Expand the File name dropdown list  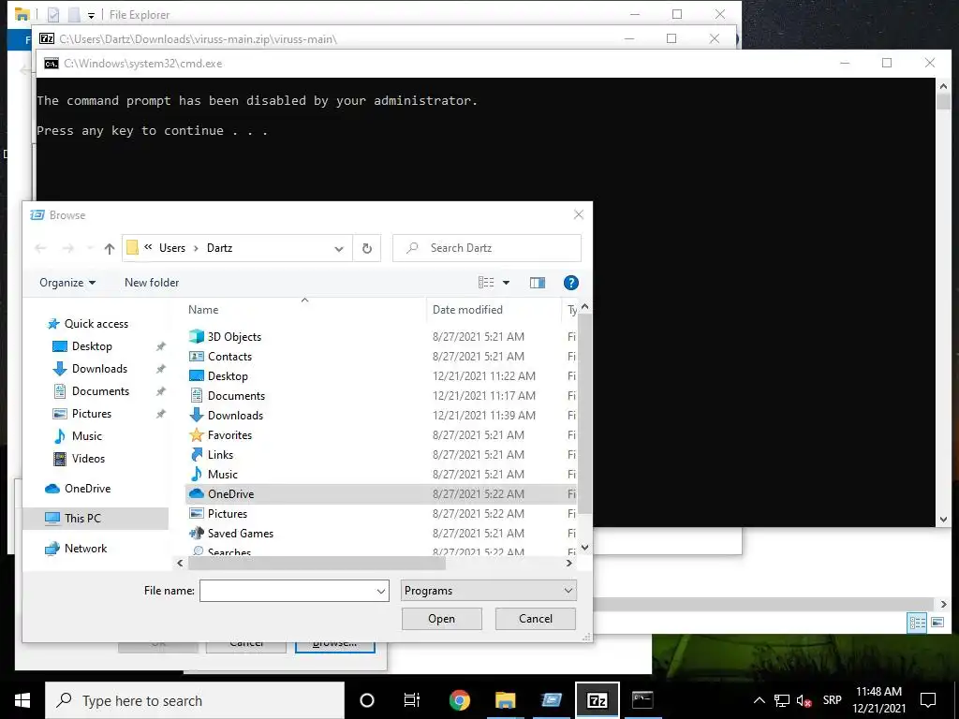381,591
